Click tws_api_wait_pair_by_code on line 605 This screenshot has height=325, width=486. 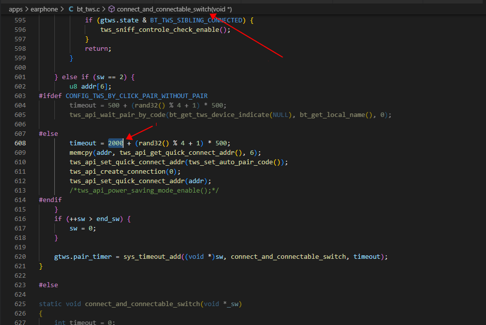pos(118,115)
